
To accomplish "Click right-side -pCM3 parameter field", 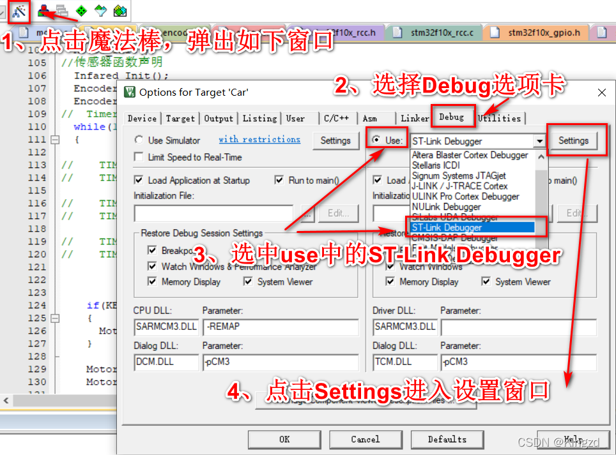I will click(519, 362).
